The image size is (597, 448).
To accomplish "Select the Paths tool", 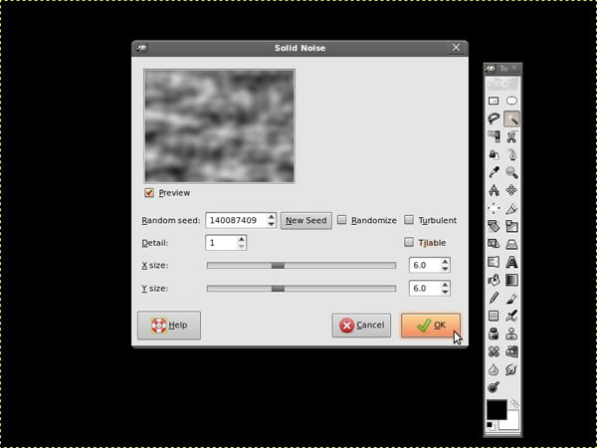I will pyautogui.click(x=511, y=154).
